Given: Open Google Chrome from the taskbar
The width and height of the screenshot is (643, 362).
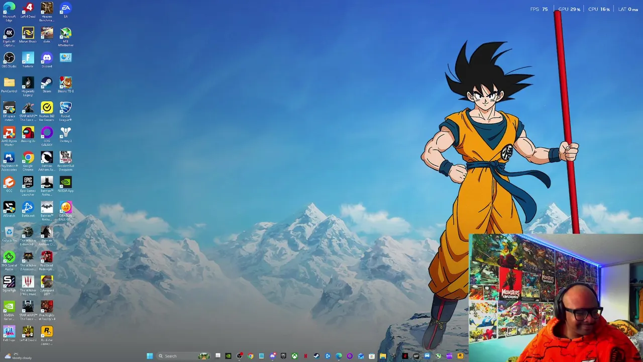Looking at the screenshot, I should (x=250, y=356).
